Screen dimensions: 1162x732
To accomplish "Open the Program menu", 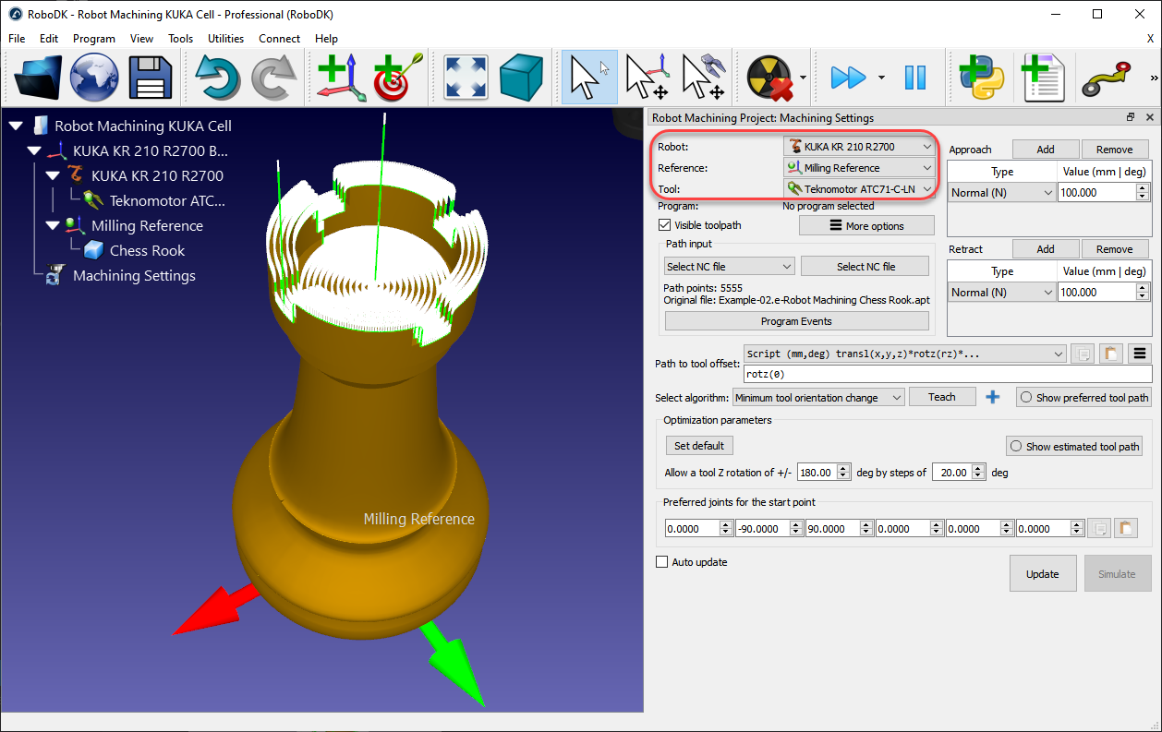I will click(93, 39).
